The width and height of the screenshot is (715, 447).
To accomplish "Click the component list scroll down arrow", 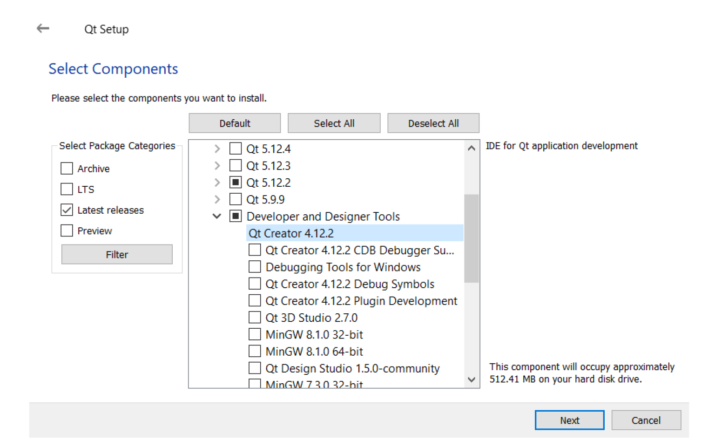I will (472, 379).
